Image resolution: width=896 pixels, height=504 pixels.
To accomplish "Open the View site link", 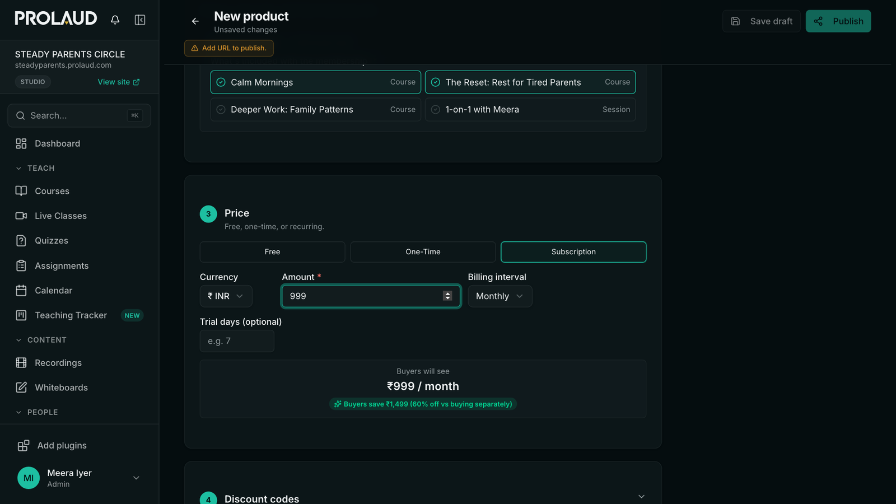I will (x=119, y=82).
